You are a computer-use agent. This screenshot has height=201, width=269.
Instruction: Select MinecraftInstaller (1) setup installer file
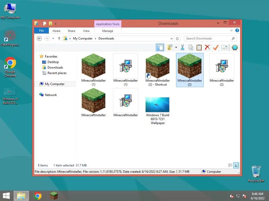(126, 70)
